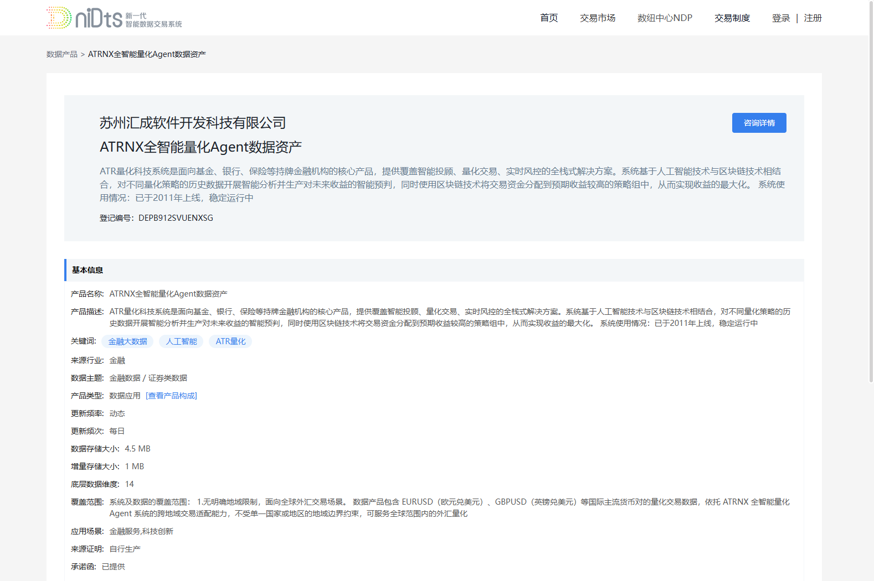Click the 应用场景 value 金融服务,科技创新
This screenshot has height=581, width=874.
click(x=141, y=531)
